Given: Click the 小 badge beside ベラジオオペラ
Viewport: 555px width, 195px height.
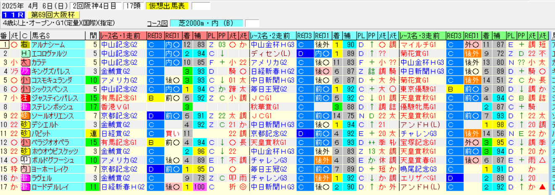Looking at the screenshot, I should tap(25, 142).
